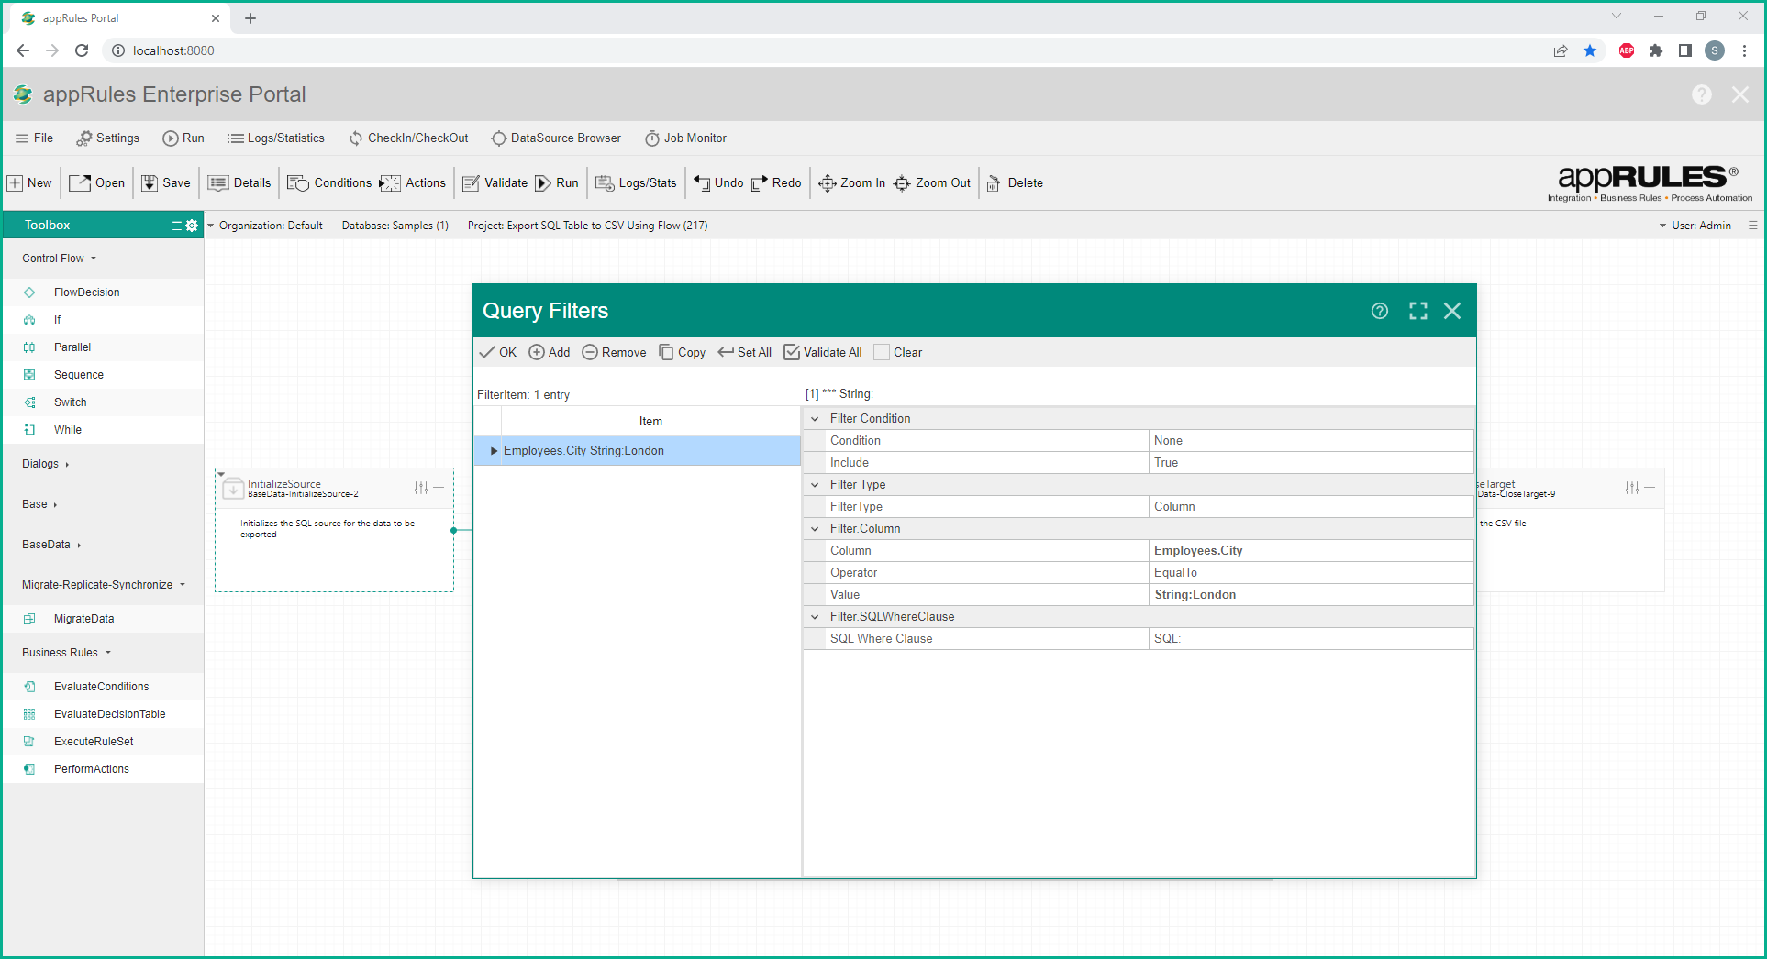
Task: Click the Validate icon in main toolbar
Action: click(x=472, y=183)
